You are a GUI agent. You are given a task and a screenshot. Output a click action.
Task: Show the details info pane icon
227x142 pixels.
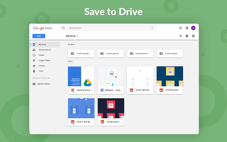187,36
